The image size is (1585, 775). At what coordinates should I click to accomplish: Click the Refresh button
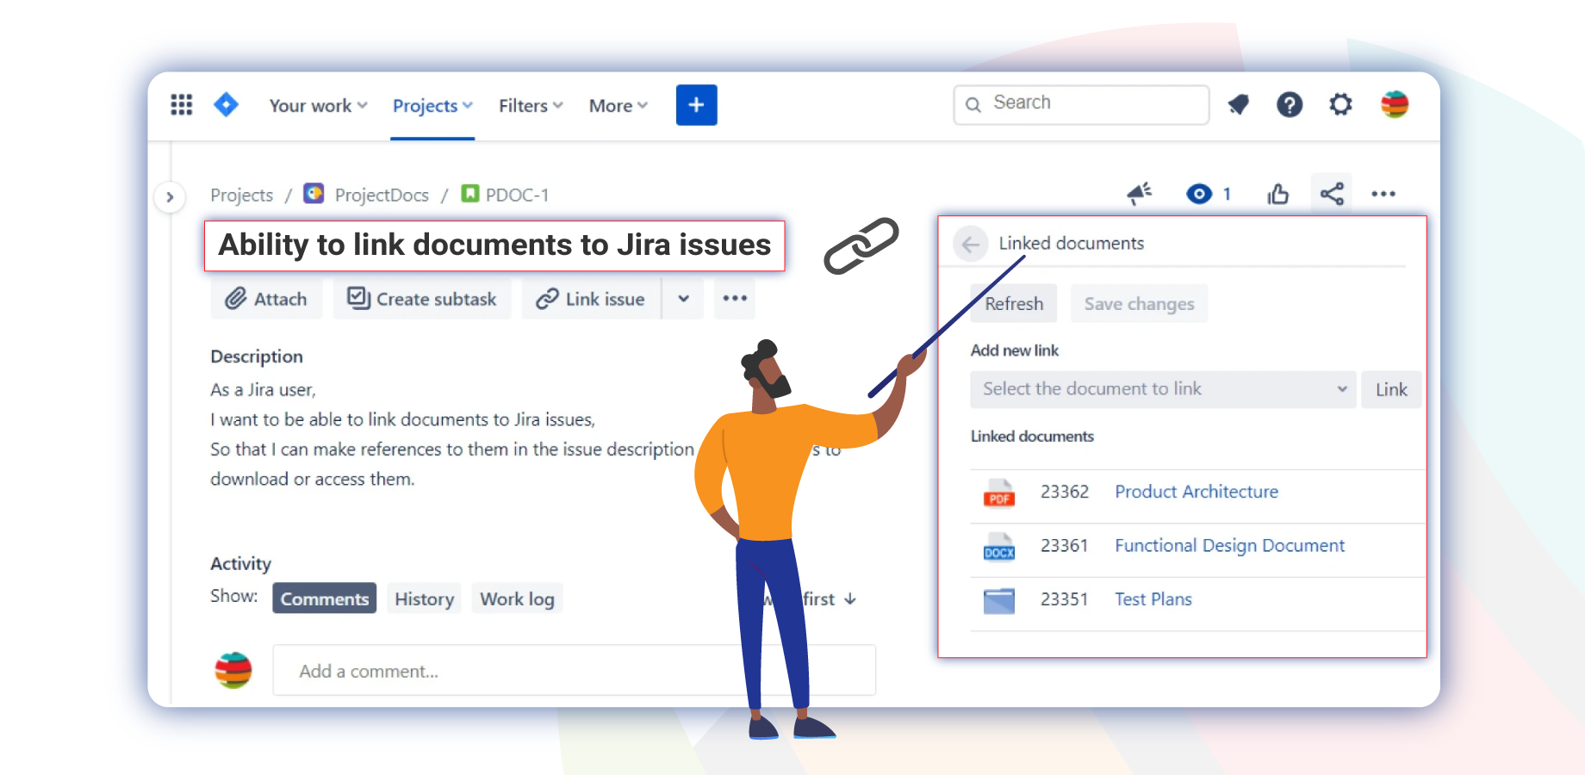[x=1014, y=304]
